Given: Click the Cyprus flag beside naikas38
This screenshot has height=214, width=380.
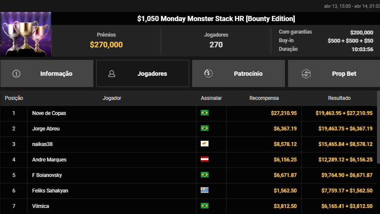Looking at the screenshot, I should point(205,144).
